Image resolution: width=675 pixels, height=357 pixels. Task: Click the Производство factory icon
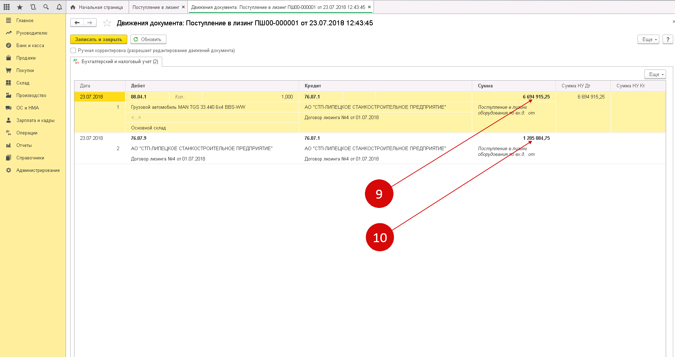9,95
